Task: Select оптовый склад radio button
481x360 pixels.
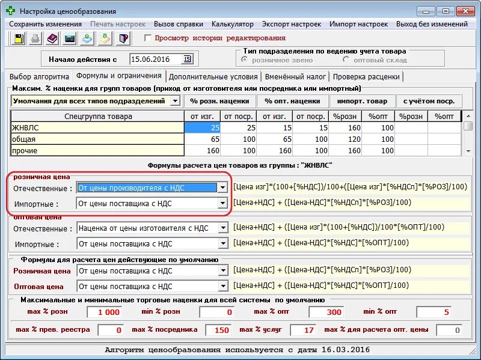Action: tap(346, 59)
